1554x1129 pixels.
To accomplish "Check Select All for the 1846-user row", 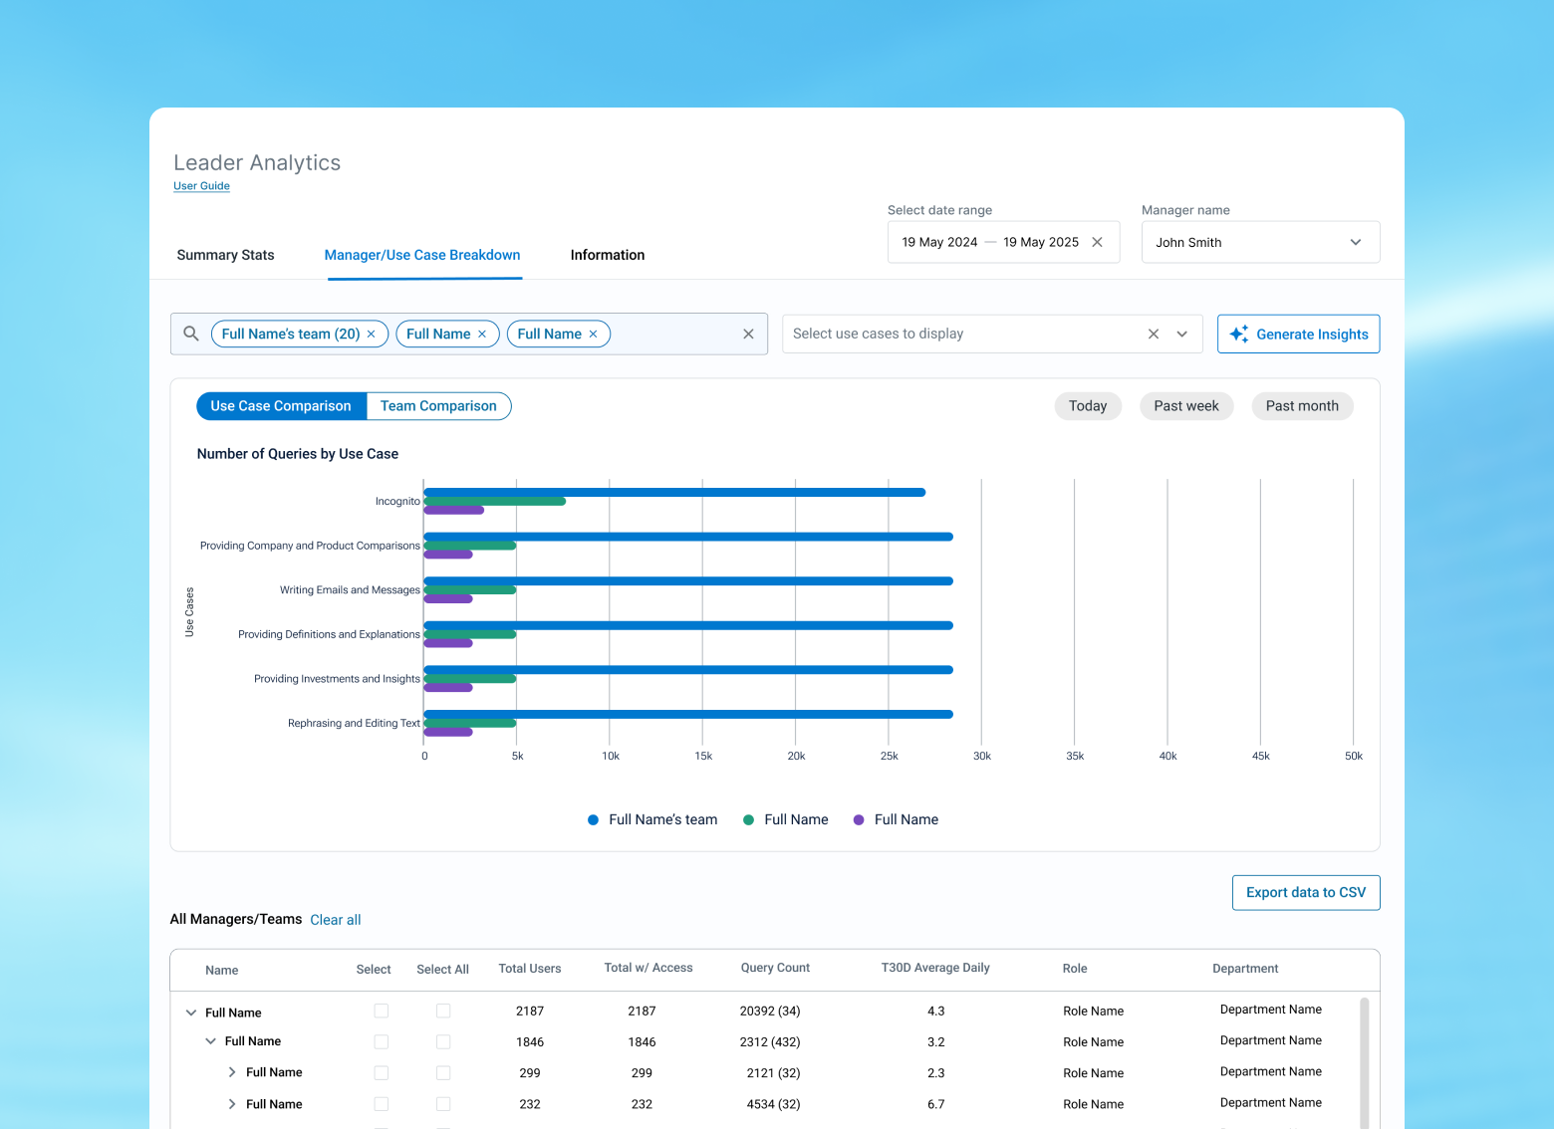I will pos(443,1041).
